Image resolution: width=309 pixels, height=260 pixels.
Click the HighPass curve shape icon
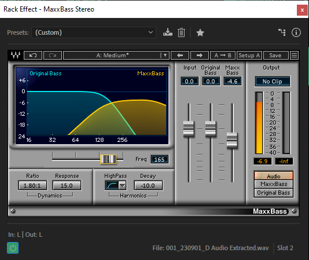tap(112, 185)
